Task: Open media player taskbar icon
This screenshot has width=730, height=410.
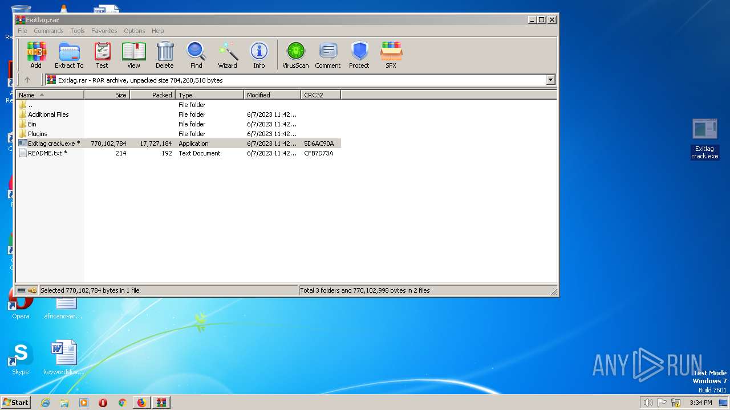Action: click(84, 403)
